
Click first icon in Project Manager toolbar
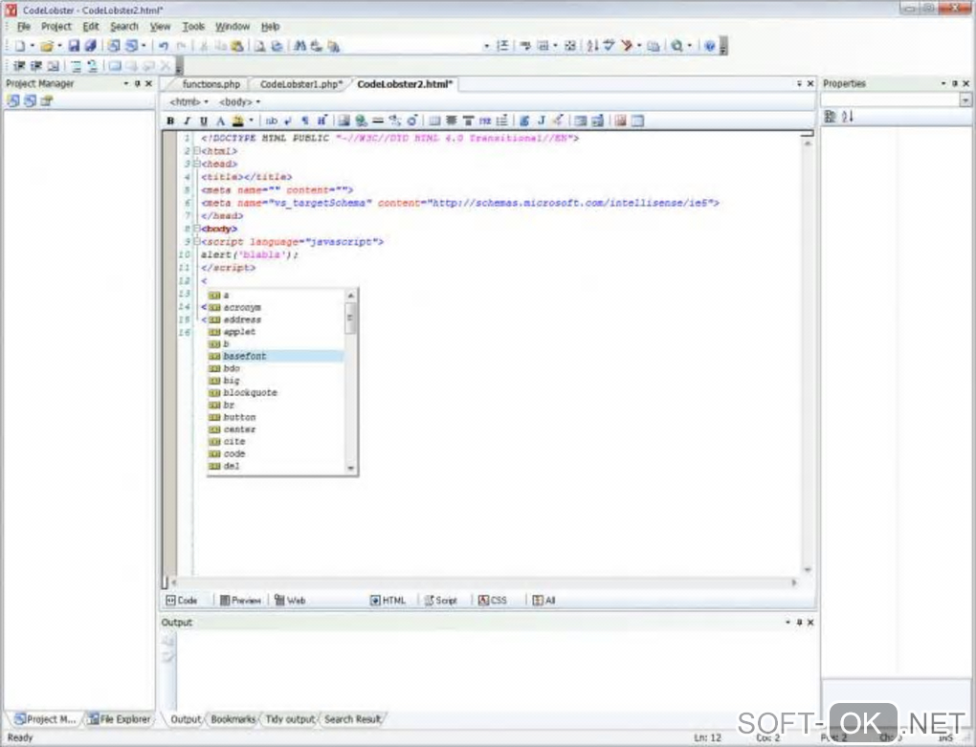(13, 100)
